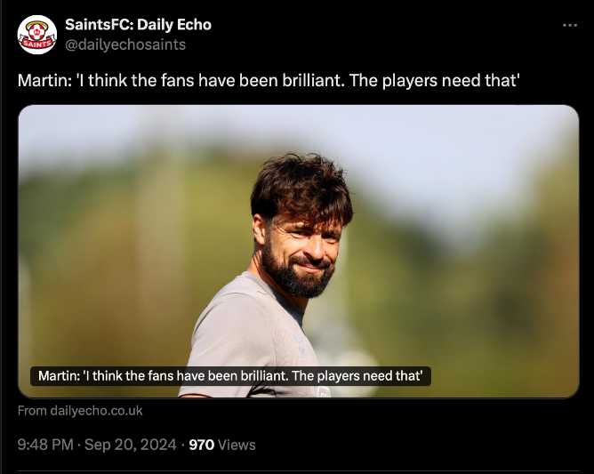594x474 pixels.
Task: Click the 9:48 PM timestamp
Action: pyautogui.click(x=45, y=445)
